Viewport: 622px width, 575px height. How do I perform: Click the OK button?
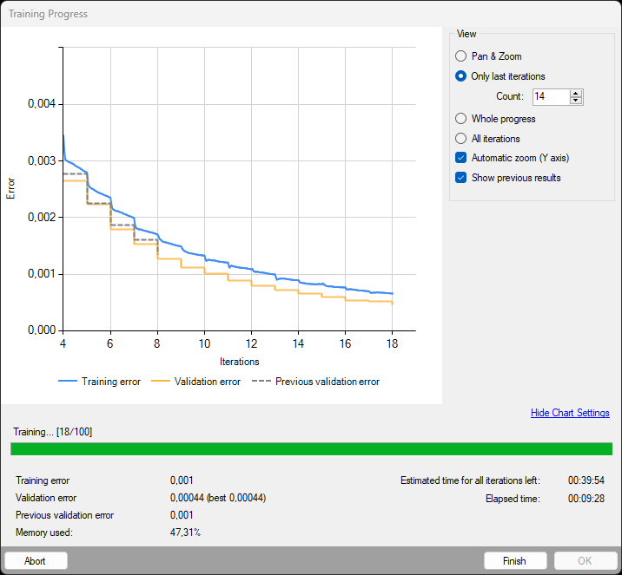586,561
